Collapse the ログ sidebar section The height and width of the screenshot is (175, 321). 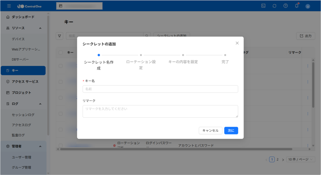40,104
